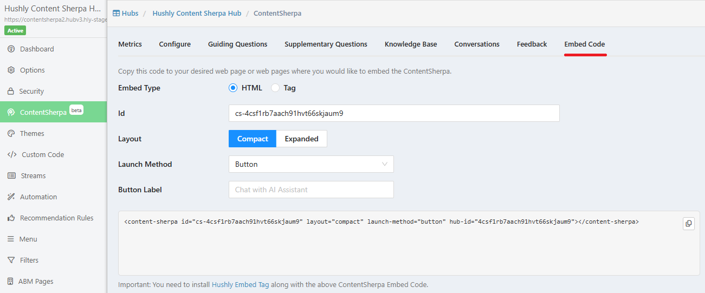The width and height of the screenshot is (705, 293).
Task: Click the green Active status badge
Action: pos(15,30)
